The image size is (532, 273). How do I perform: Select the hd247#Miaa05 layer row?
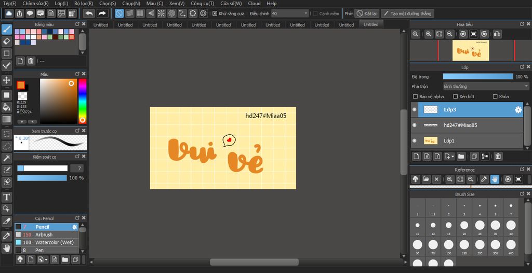[467, 125]
